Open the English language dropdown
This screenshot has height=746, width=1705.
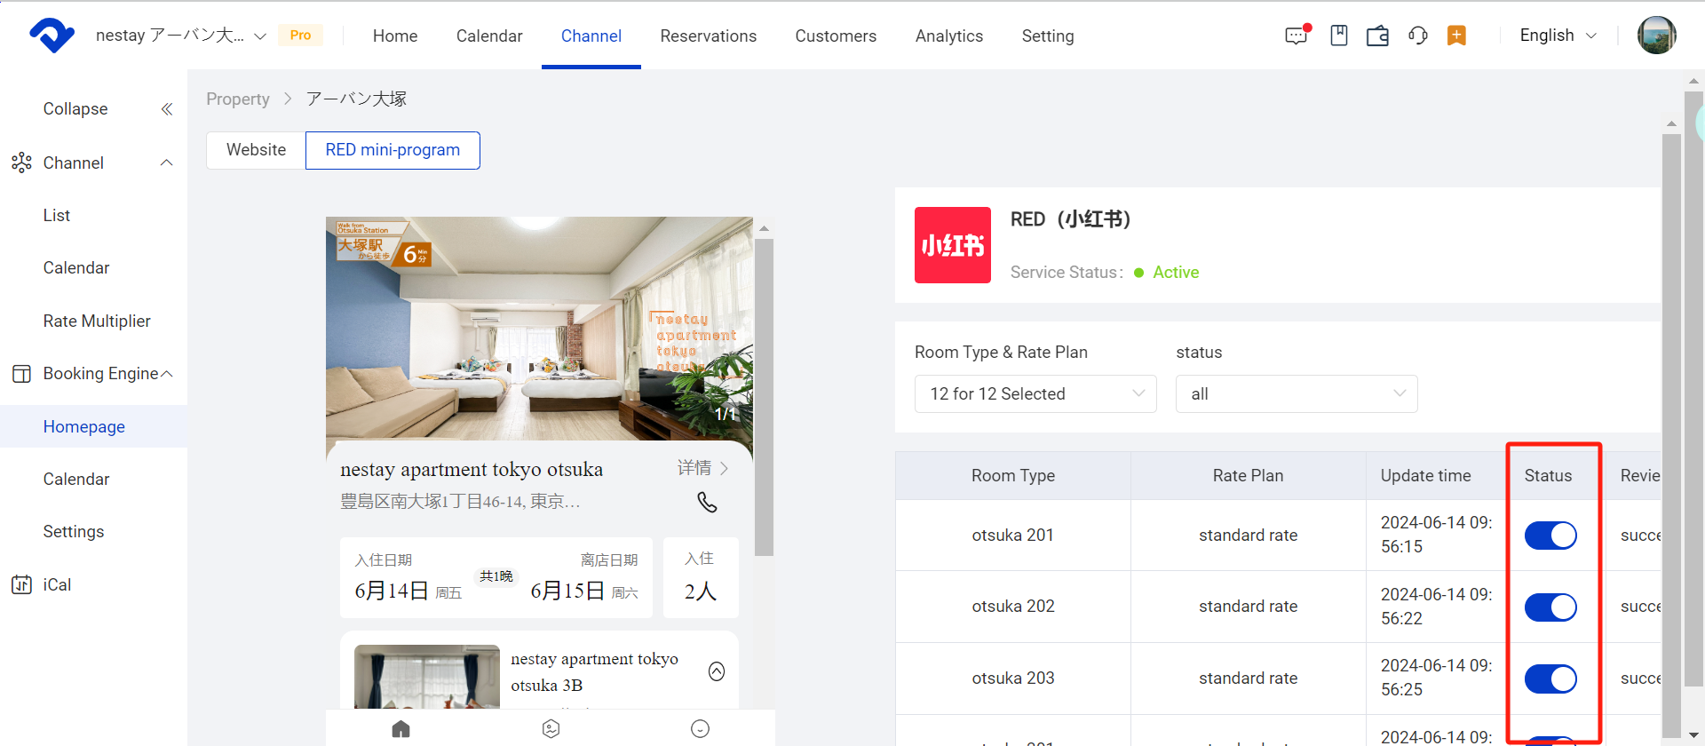pos(1558,36)
